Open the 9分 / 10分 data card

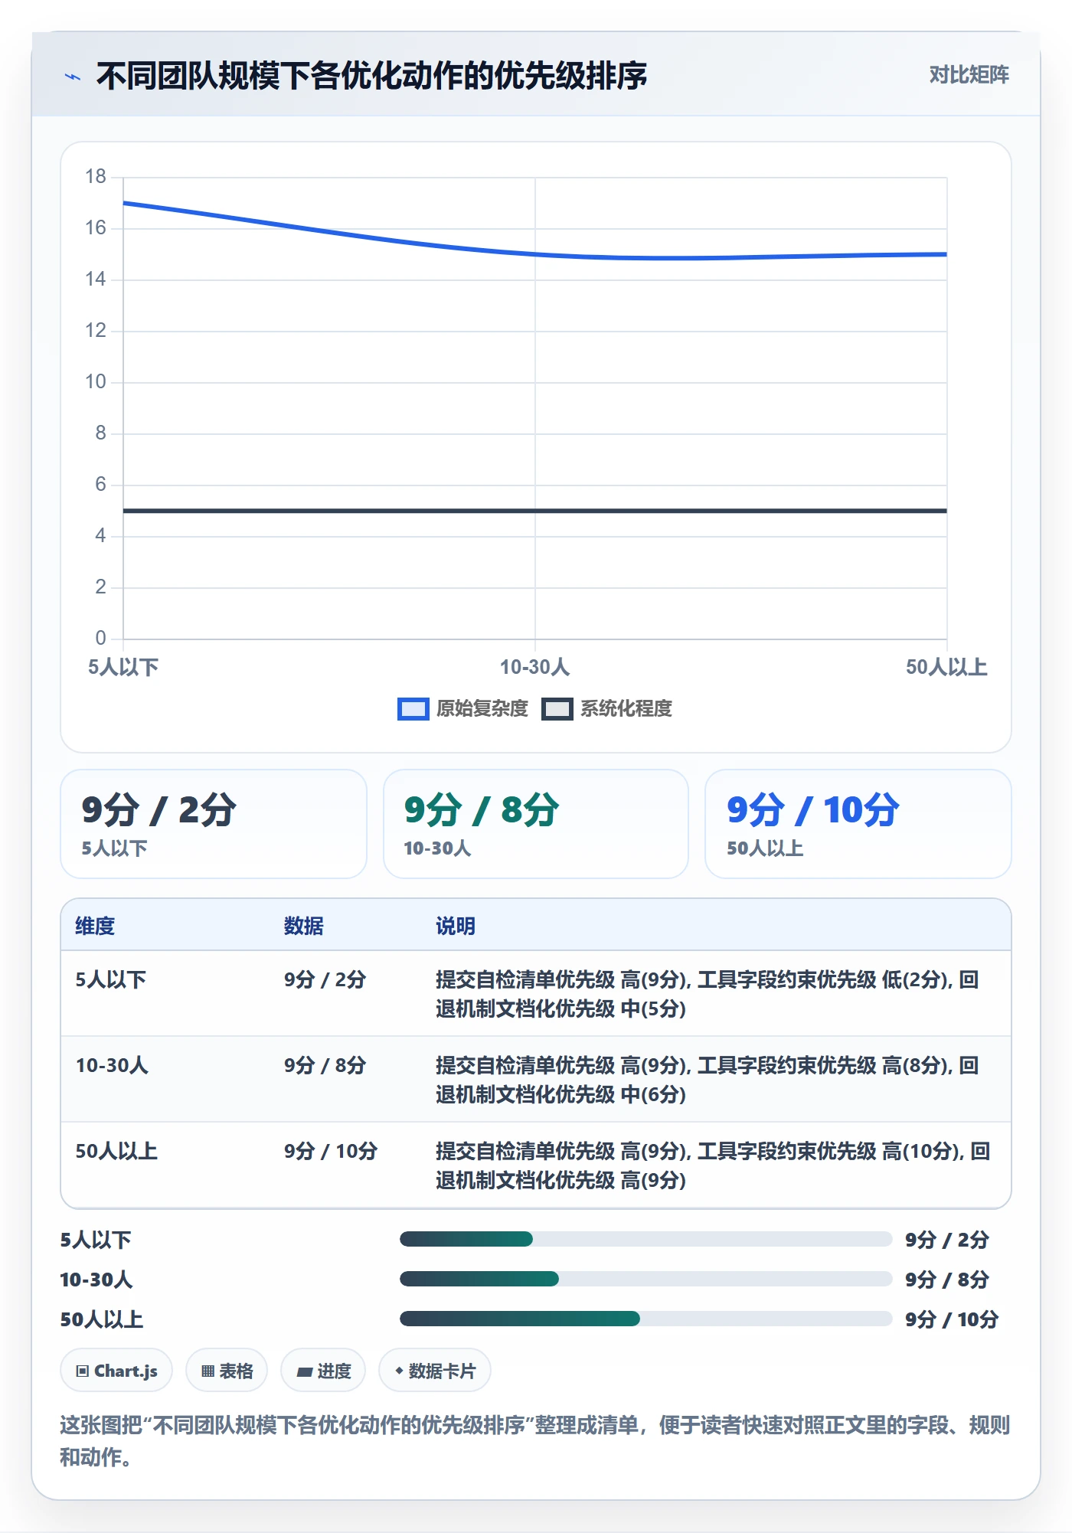858,824
